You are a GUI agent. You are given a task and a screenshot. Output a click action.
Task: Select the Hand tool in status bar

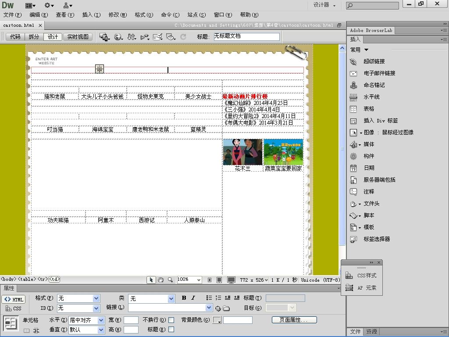160,280
